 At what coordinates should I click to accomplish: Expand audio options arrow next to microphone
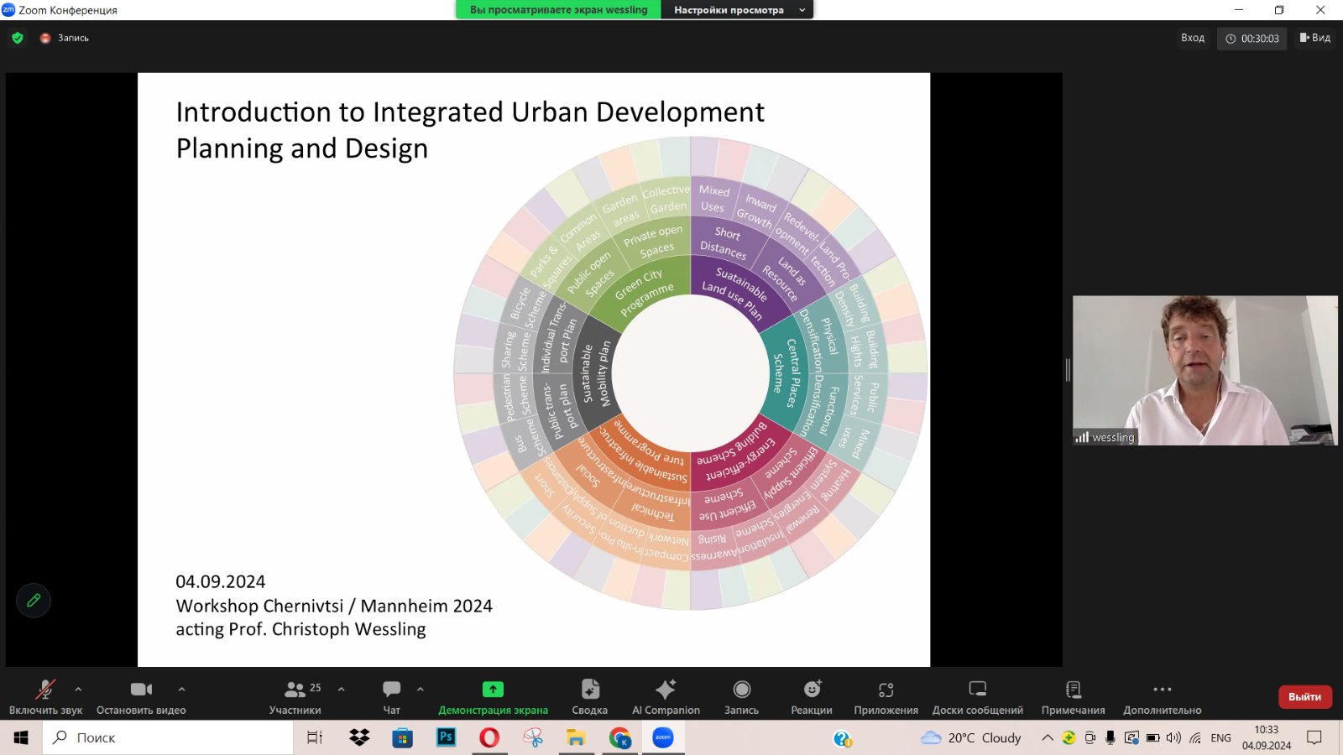[x=78, y=689]
